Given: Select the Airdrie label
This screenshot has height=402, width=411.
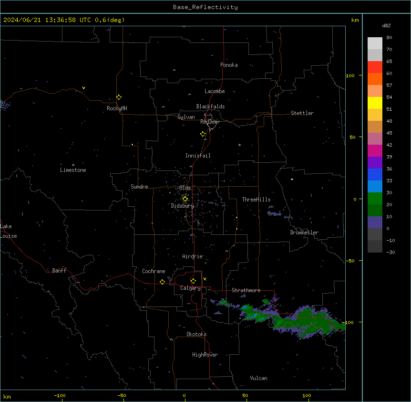Looking at the screenshot, I should [193, 256].
